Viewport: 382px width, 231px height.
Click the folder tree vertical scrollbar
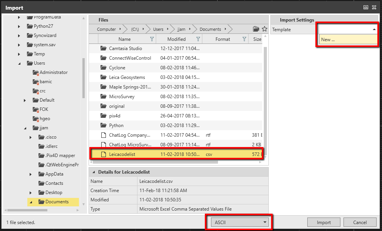click(84, 77)
